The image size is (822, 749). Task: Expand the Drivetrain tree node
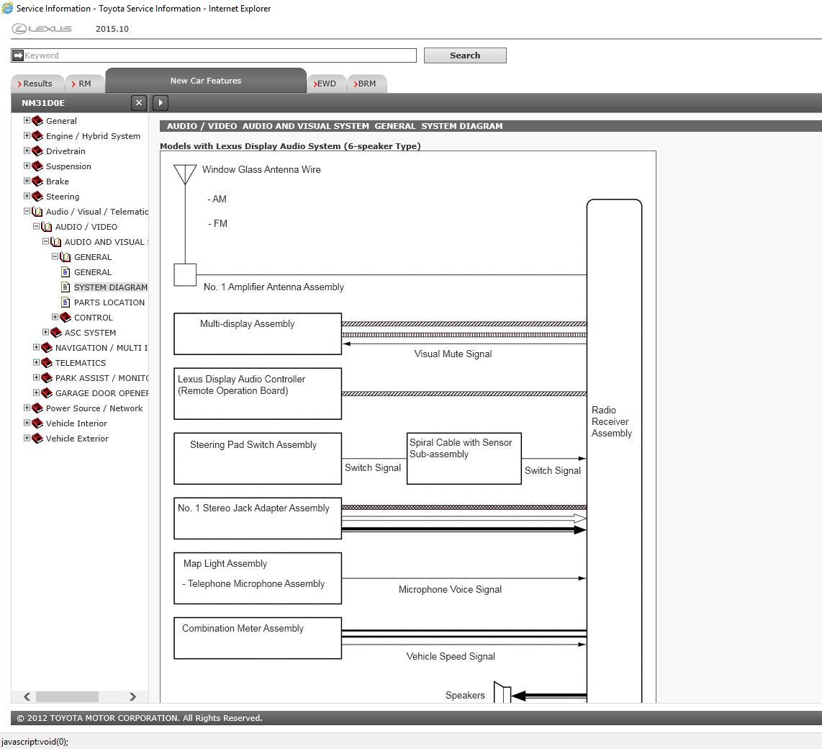point(27,151)
